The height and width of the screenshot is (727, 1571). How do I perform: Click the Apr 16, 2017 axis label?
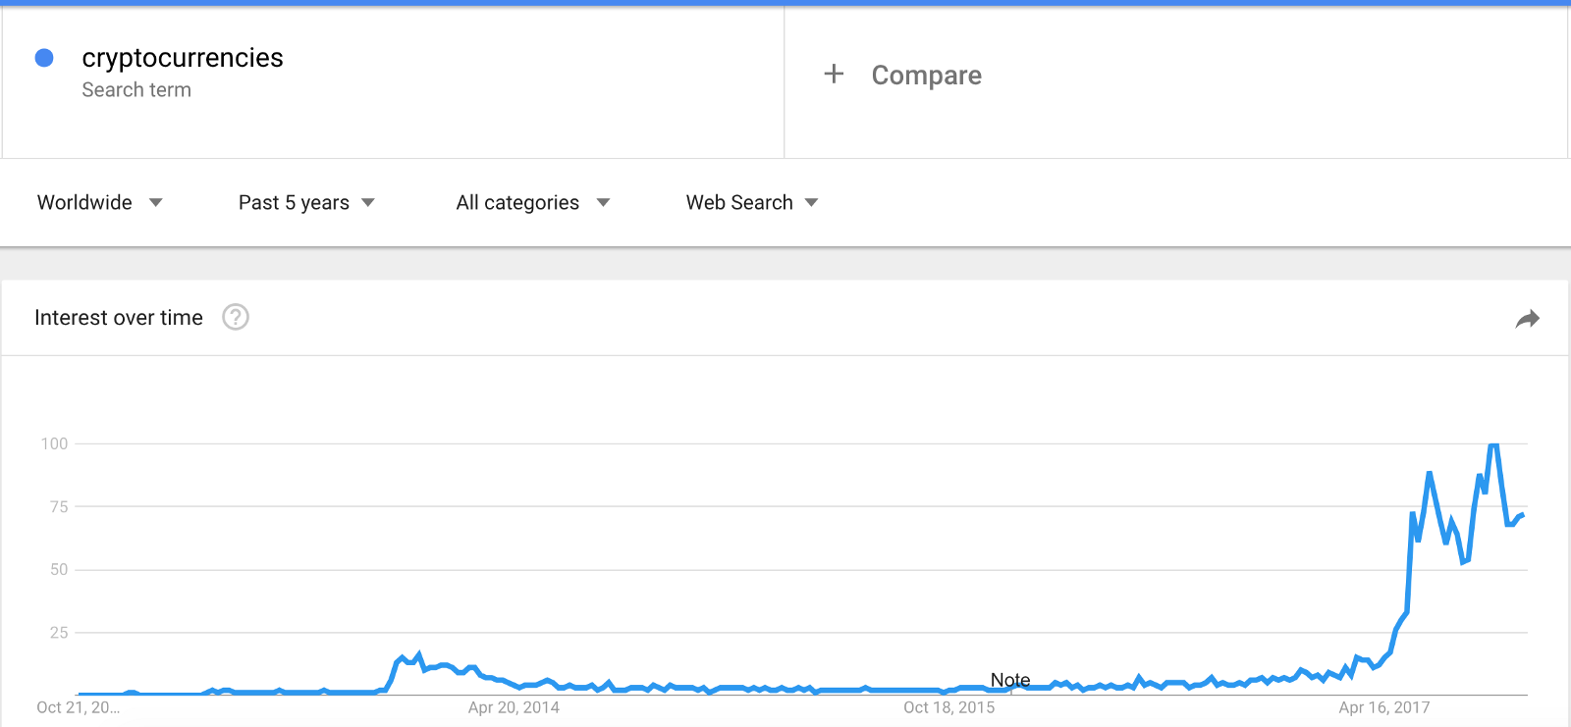click(x=1384, y=707)
